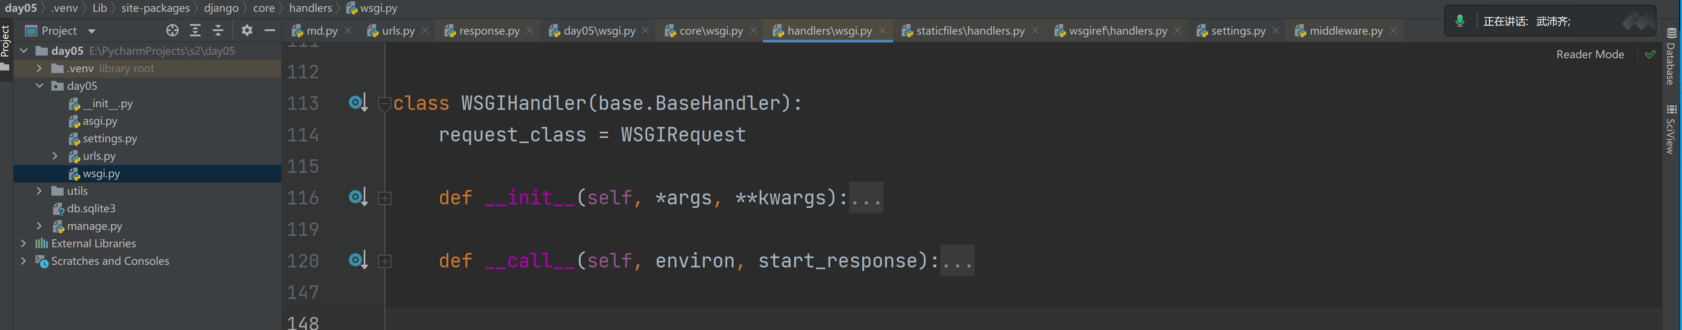This screenshot has width=1682, height=330.
Task: Click the django breadcrumb in the path bar
Action: [x=221, y=8]
